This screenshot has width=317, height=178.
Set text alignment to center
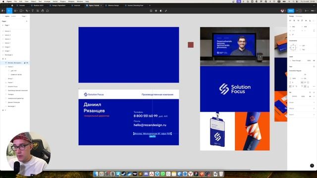coord(293,87)
